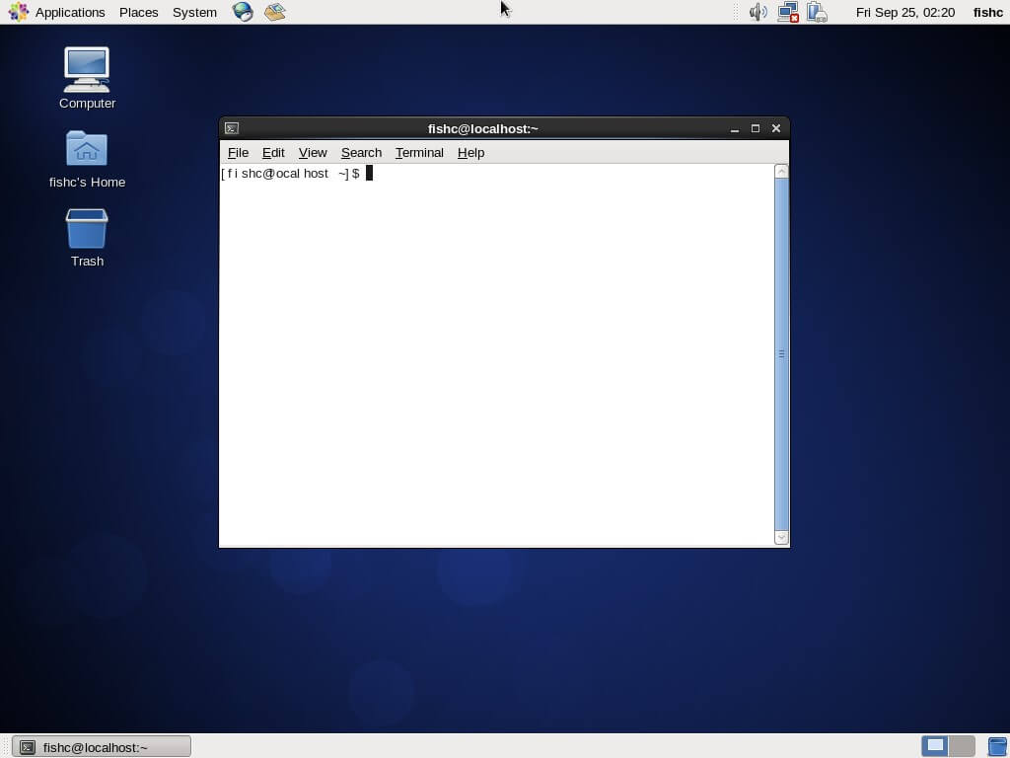
Task: Open the Terminal menu in menu bar
Action: (419, 152)
